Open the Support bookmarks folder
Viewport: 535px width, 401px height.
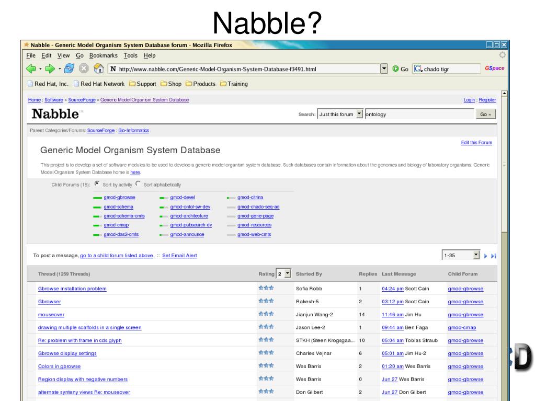pos(143,84)
